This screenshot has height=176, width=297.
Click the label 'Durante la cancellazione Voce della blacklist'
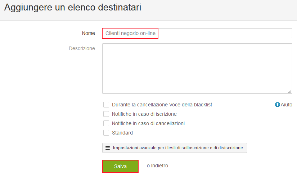162,105
